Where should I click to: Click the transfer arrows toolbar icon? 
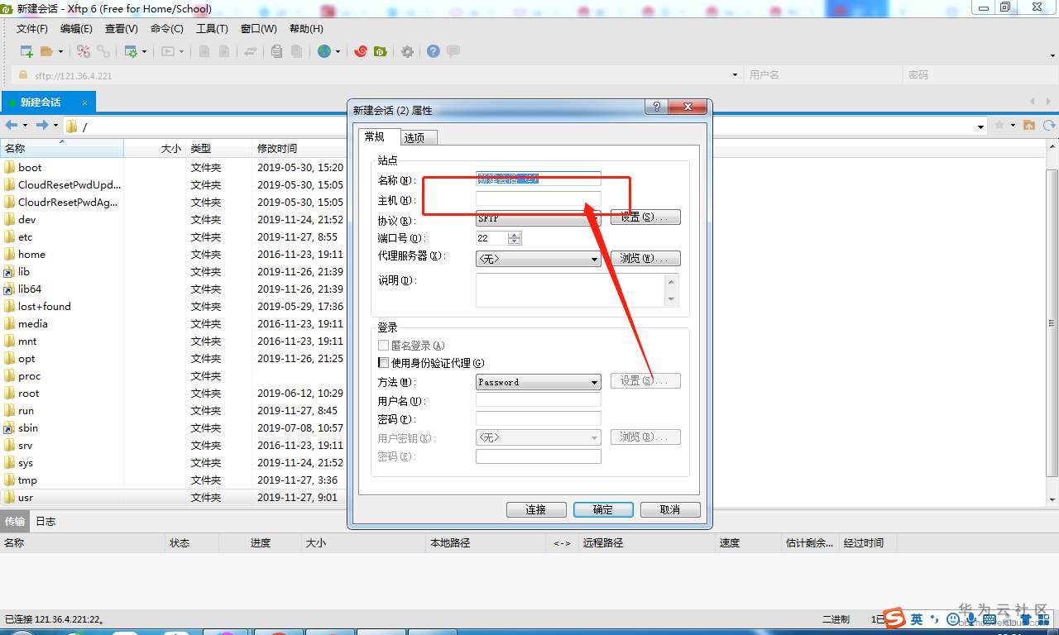click(x=250, y=51)
